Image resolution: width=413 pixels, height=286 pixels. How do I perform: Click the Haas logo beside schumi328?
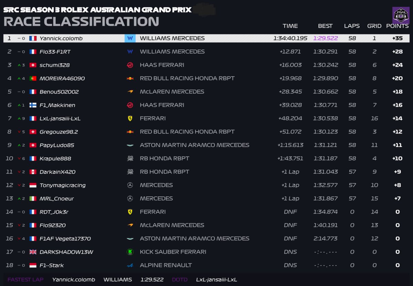coord(130,65)
